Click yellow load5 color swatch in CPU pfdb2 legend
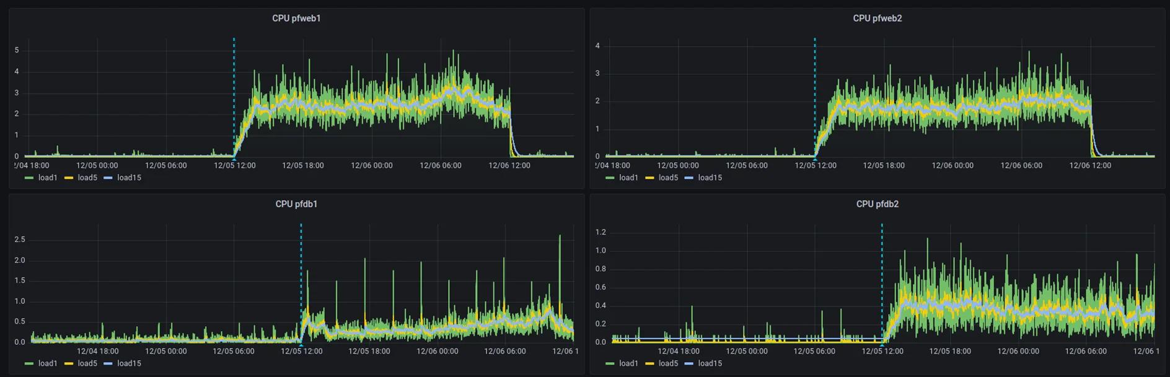1170x377 pixels. point(649,363)
